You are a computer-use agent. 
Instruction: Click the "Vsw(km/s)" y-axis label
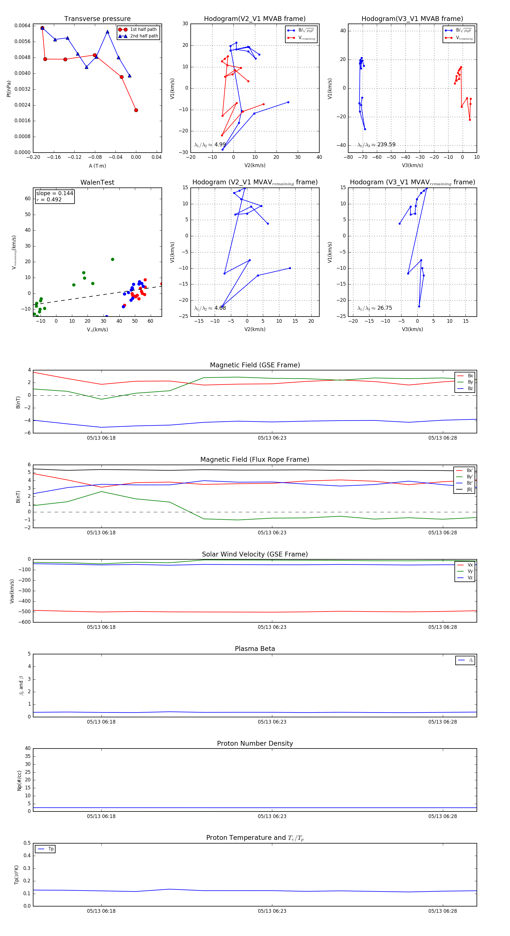tap(12, 591)
